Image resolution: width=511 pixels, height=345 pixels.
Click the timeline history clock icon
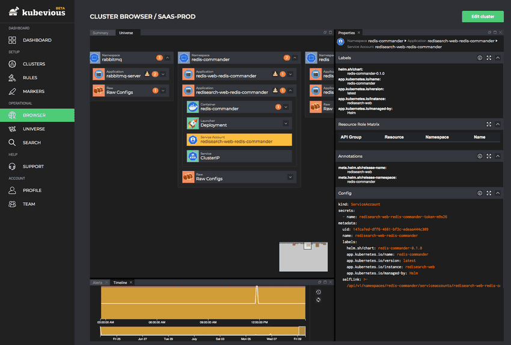click(318, 292)
